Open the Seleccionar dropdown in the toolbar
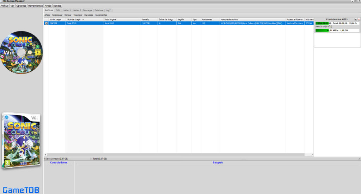The image size is (361, 194). (x=57, y=15)
